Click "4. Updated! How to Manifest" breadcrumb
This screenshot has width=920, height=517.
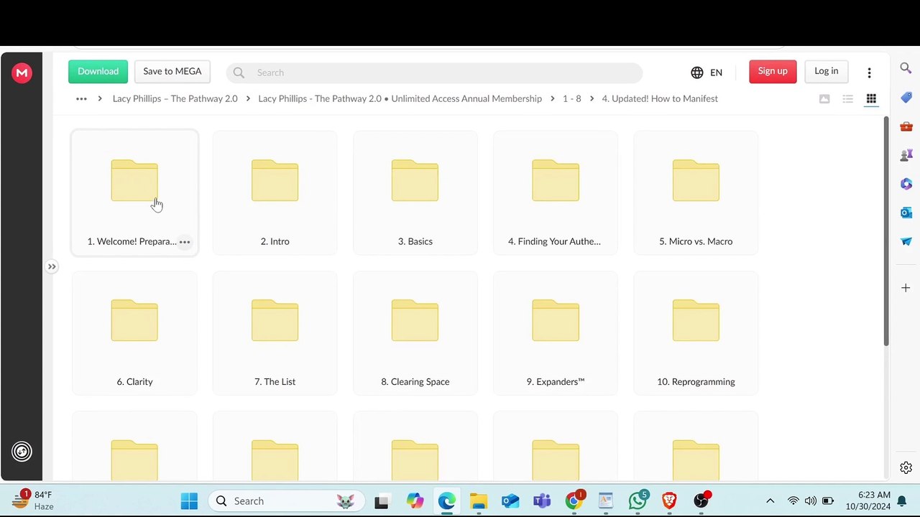[660, 99]
